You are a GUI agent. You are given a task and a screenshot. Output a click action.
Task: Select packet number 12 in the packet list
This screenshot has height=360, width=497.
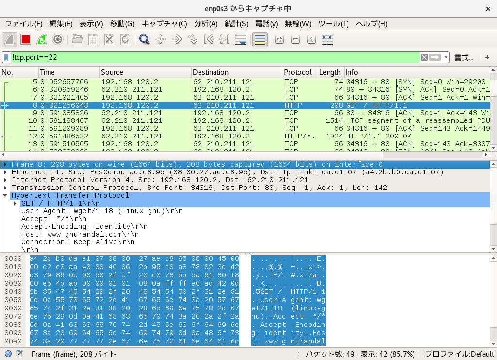pos(146,136)
